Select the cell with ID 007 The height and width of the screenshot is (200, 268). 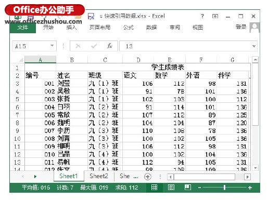coord(40,131)
